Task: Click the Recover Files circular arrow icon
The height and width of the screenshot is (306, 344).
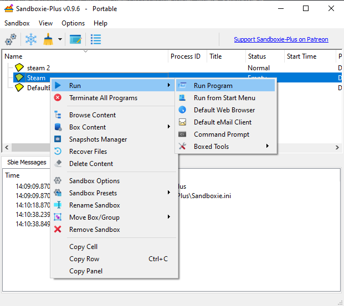Action: [58, 151]
